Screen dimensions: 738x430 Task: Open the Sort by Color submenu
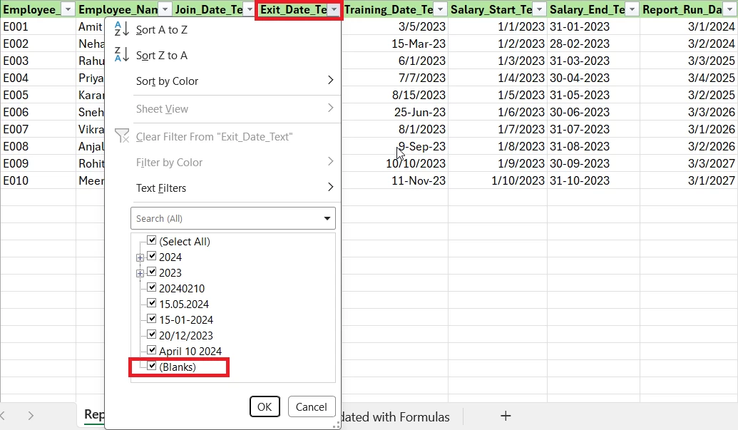223,81
